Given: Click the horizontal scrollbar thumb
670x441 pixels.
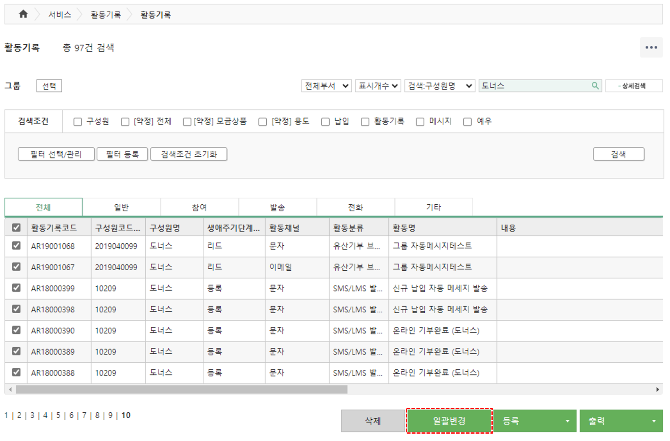Looking at the screenshot, I should (x=182, y=389).
